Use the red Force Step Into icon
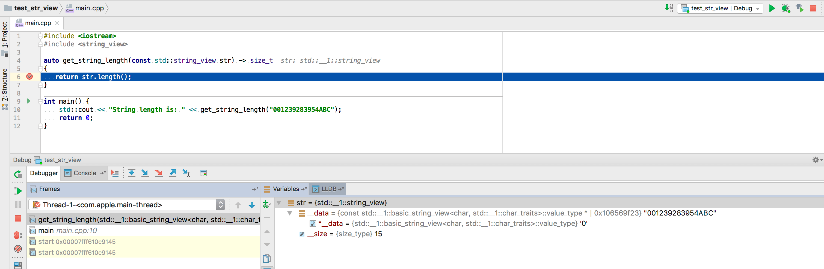The image size is (824, 269). pos(159,173)
